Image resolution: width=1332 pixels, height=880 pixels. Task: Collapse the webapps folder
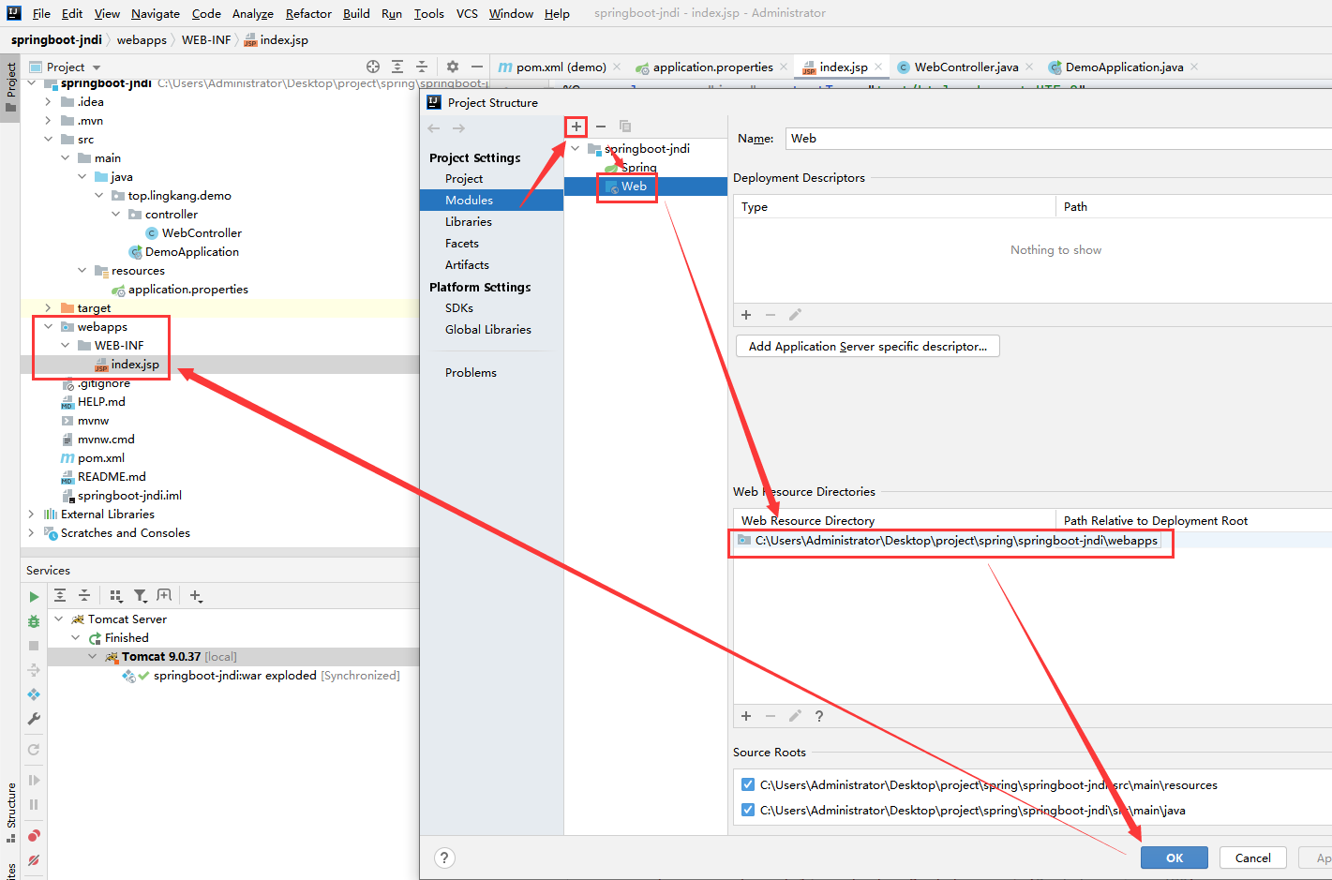tap(48, 327)
